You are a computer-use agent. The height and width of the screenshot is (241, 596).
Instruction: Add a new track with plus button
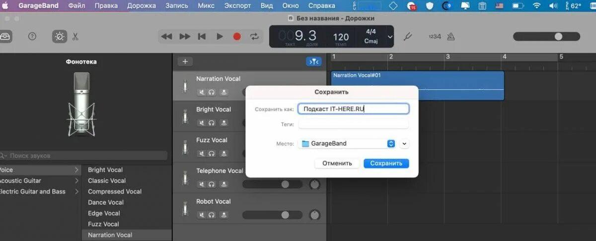(x=185, y=61)
